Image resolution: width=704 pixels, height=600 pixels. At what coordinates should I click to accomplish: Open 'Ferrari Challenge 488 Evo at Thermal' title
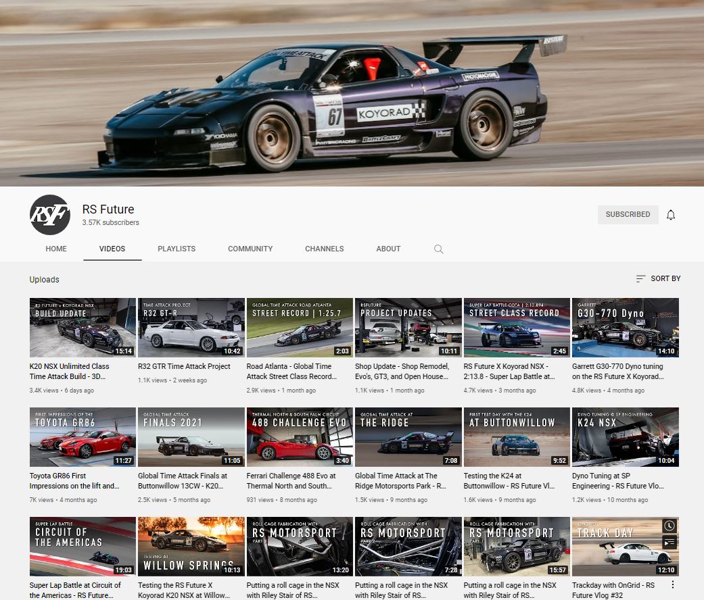291,480
